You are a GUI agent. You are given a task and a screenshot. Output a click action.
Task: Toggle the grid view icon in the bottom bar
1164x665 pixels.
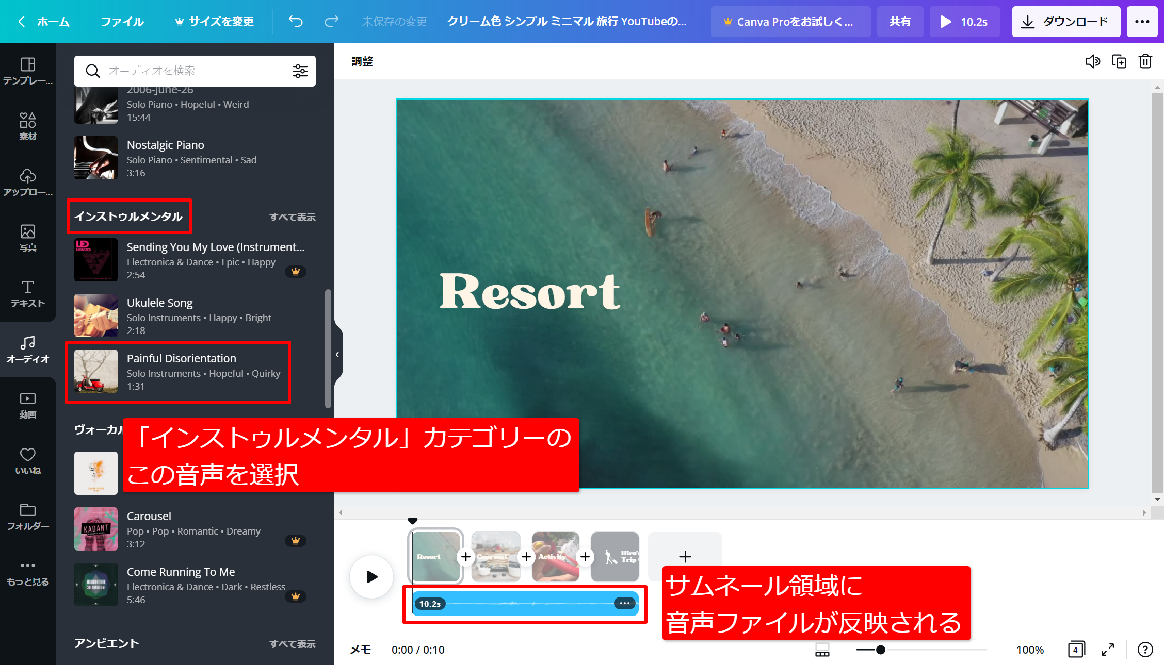(822, 650)
